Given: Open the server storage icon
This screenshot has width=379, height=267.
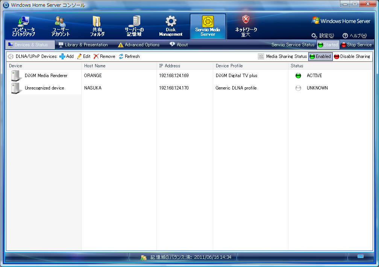Looking at the screenshot, I should [134, 21].
